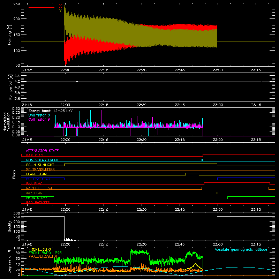
Task: Click the 22:15 tick under the modulation panel
Action: (x=103, y=140)
